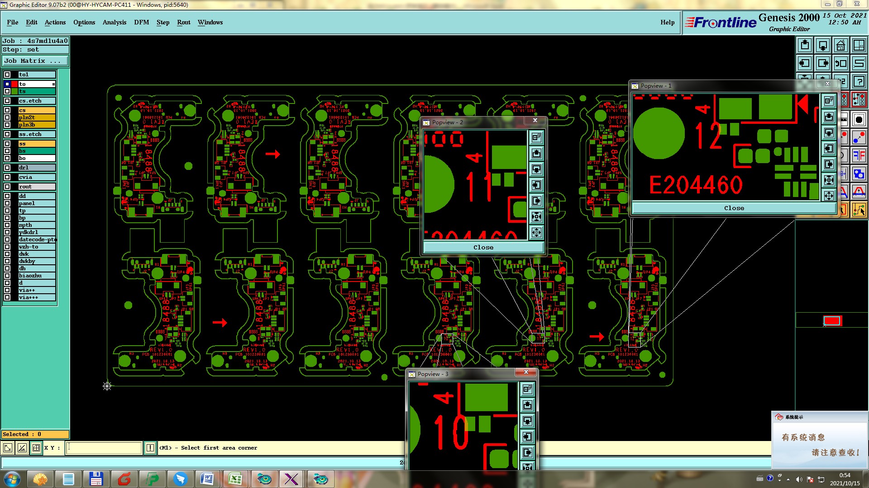Click the question mark help tool icon
The height and width of the screenshot is (488, 869).
click(x=859, y=81)
